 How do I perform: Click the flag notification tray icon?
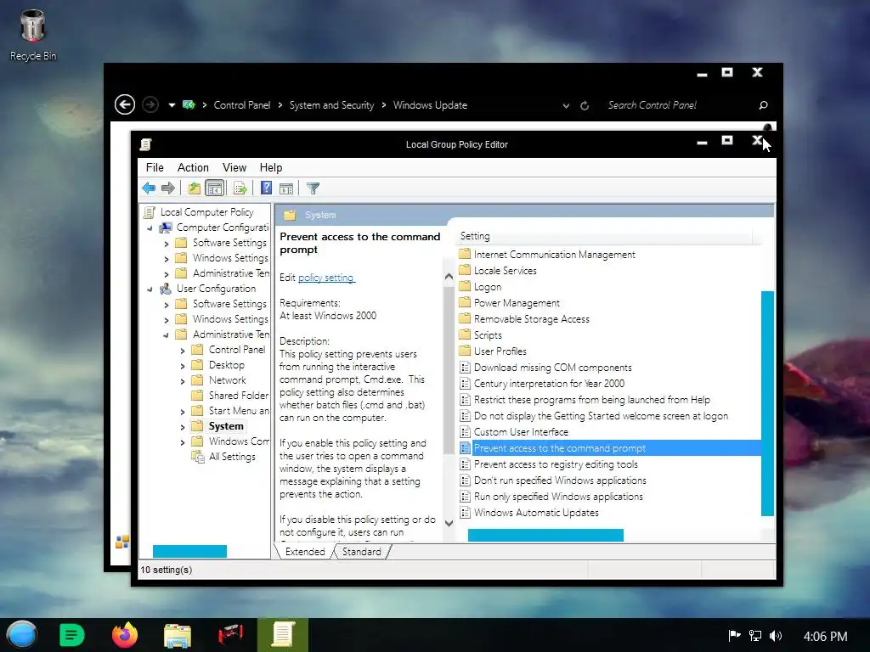pyautogui.click(x=735, y=635)
